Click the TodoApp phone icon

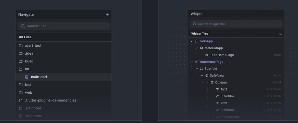point(196,41)
